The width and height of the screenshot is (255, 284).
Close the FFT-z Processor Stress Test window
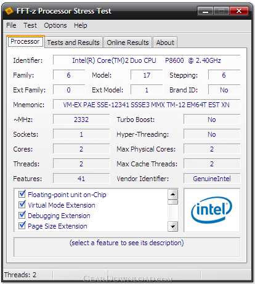point(239,11)
